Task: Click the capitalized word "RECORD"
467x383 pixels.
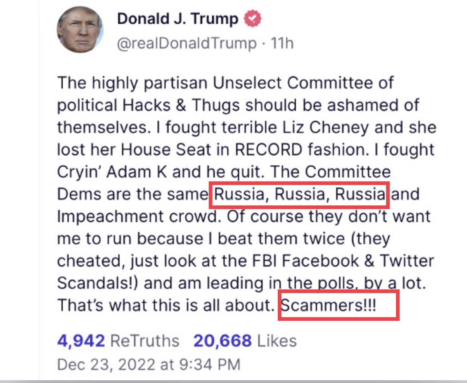Action: tap(269, 150)
